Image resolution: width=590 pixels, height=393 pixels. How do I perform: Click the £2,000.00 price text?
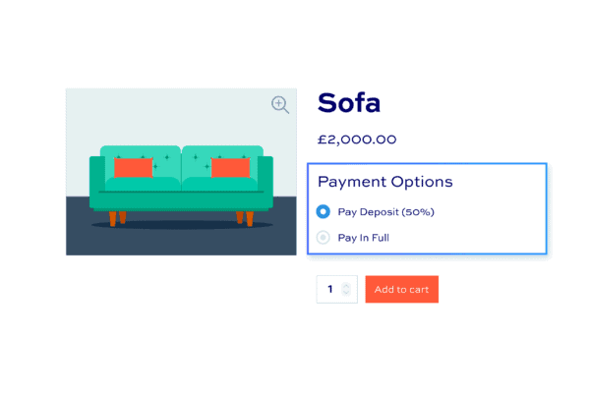click(357, 140)
